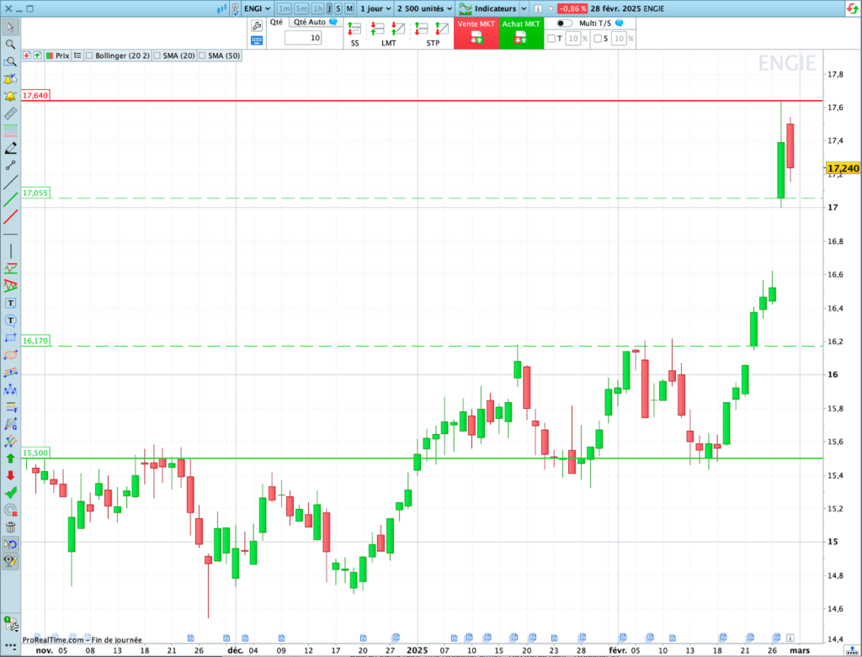This screenshot has width=862, height=657.
Task: Select the rectangle shape tool
Action: [10, 338]
